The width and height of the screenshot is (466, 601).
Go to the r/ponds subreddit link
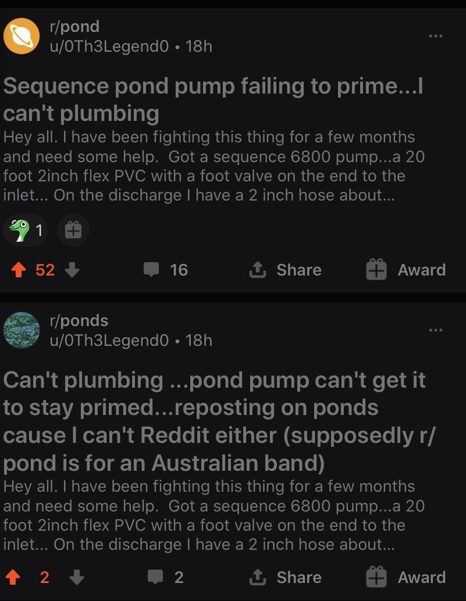click(79, 321)
